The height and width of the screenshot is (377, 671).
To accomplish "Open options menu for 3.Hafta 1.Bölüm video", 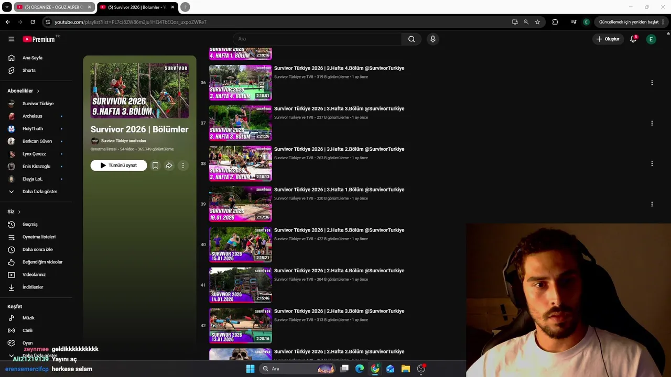I will (x=652, y=204).
